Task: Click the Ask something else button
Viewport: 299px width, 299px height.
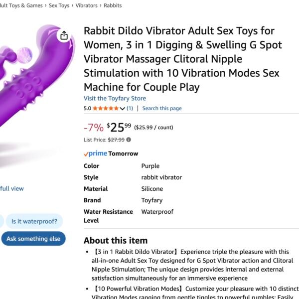Action: (33, 239)
